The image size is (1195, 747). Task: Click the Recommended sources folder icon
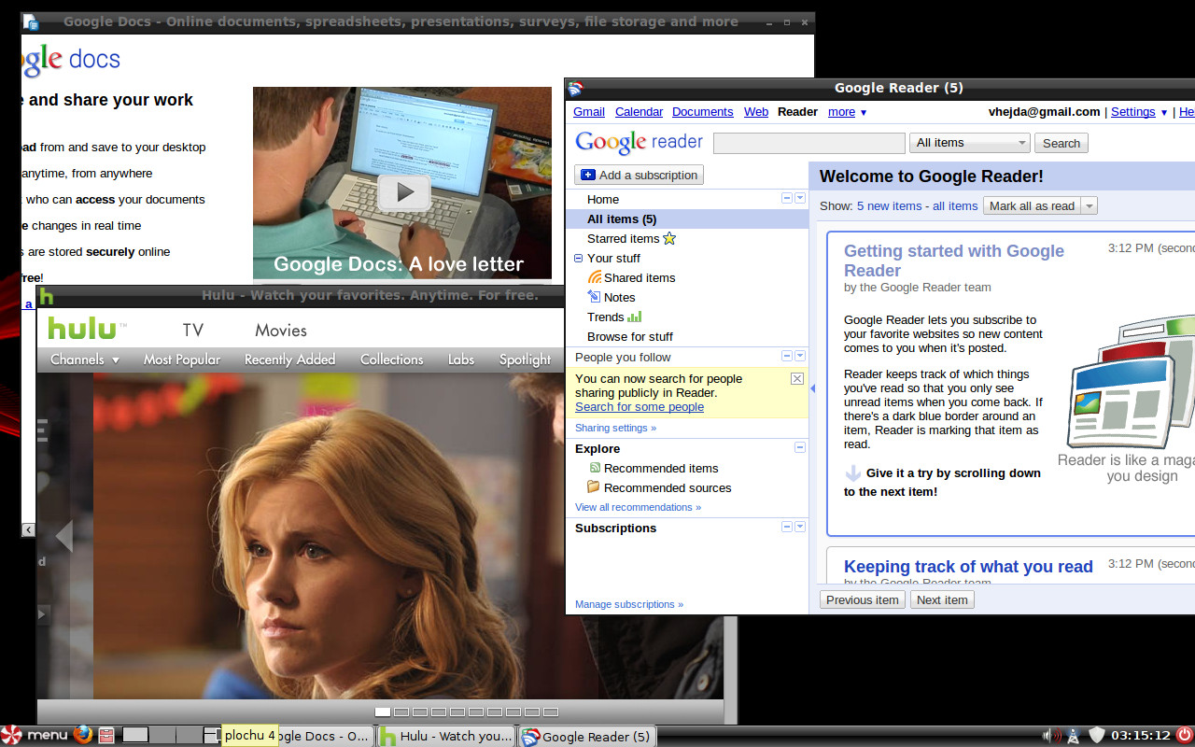(x=593, y=487)
